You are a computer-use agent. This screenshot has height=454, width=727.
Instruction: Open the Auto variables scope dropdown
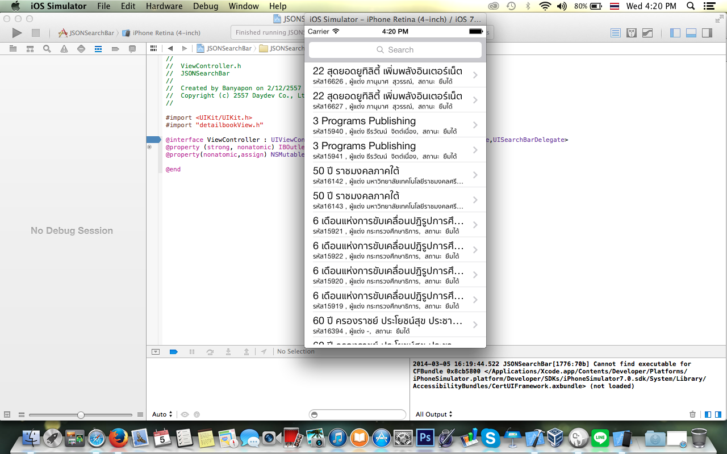162,414
